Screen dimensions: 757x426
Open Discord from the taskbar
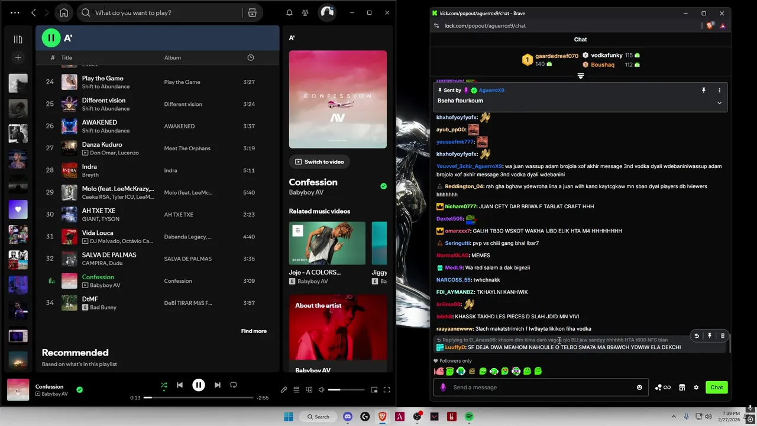[348, 417]
